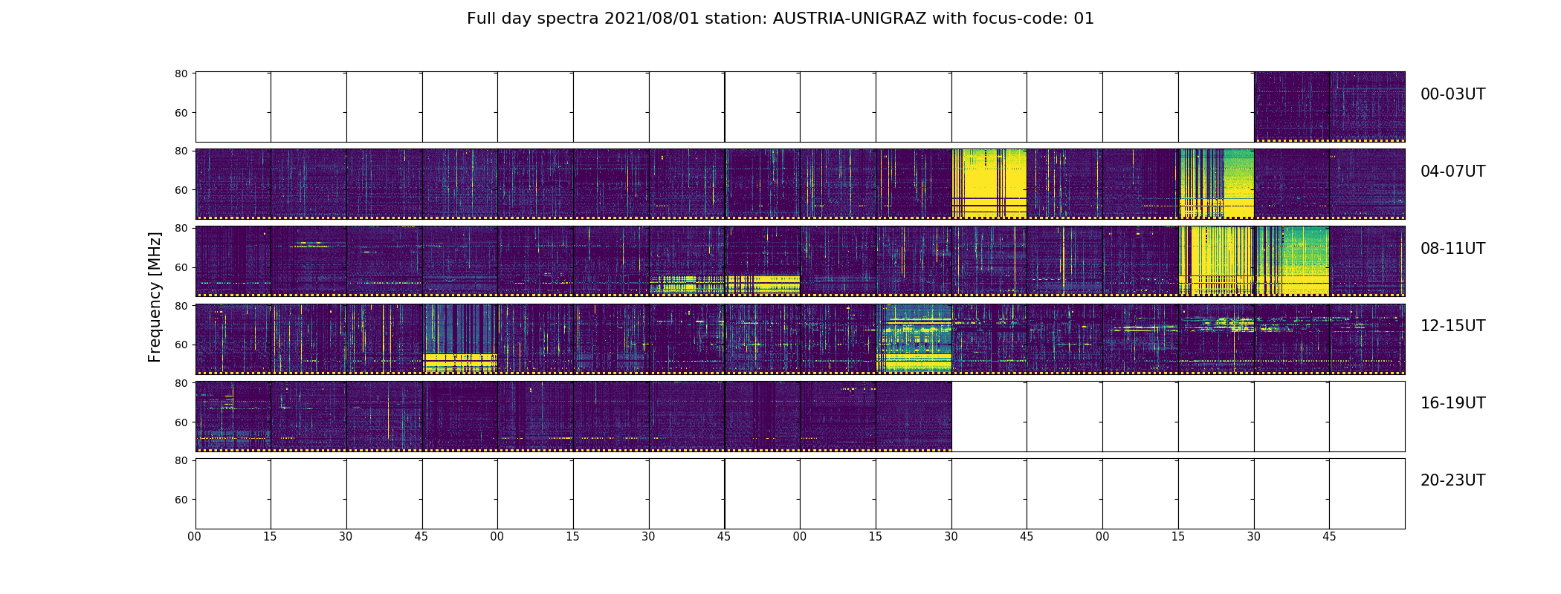Select the "16-19UT" row label
Screen dimensions: 1561x594
1452,403
